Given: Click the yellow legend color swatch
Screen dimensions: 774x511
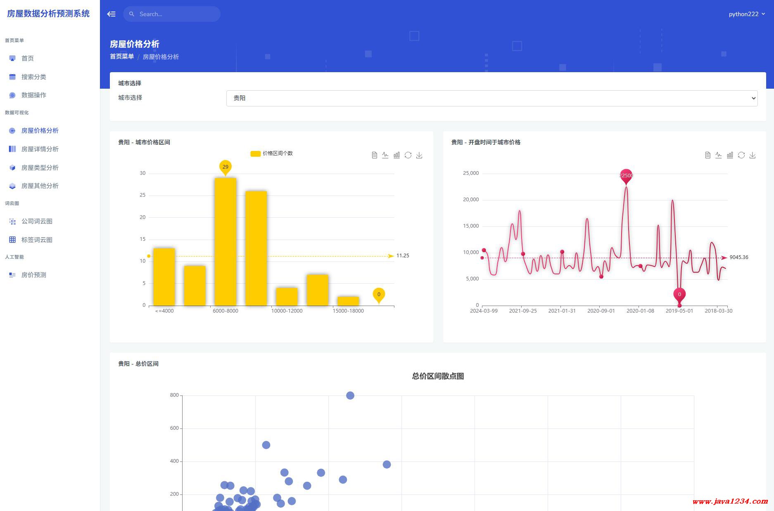Looking at the screenshot, I should (x=255, y=153).
